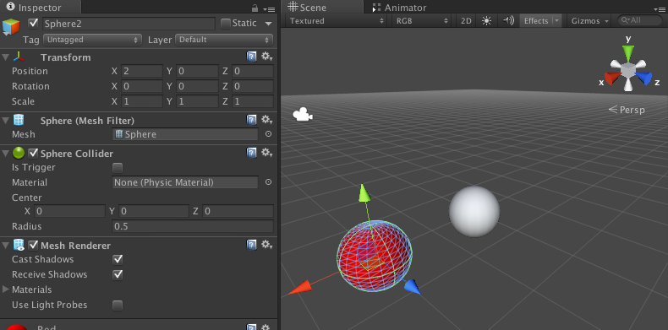
Task: Open the Tag dropdown showing Untagged
Action: point(92,40)
